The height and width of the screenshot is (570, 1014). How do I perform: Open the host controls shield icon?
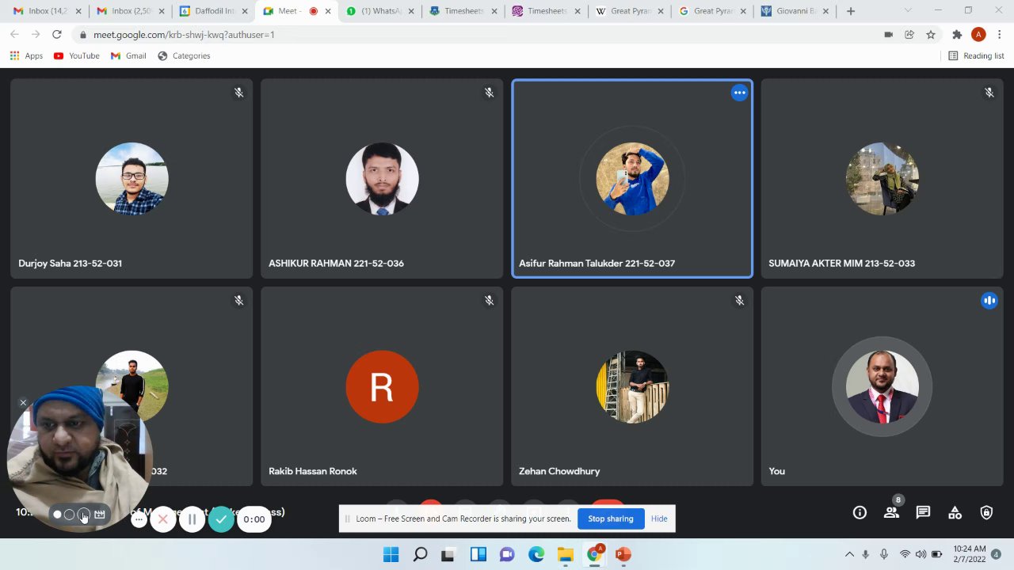(x=986, y=512)
